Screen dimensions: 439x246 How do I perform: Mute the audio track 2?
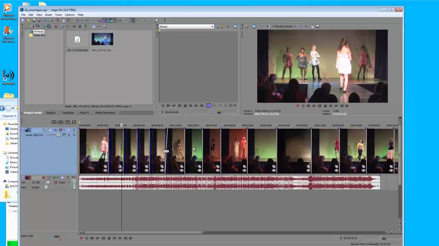(62, 178)
